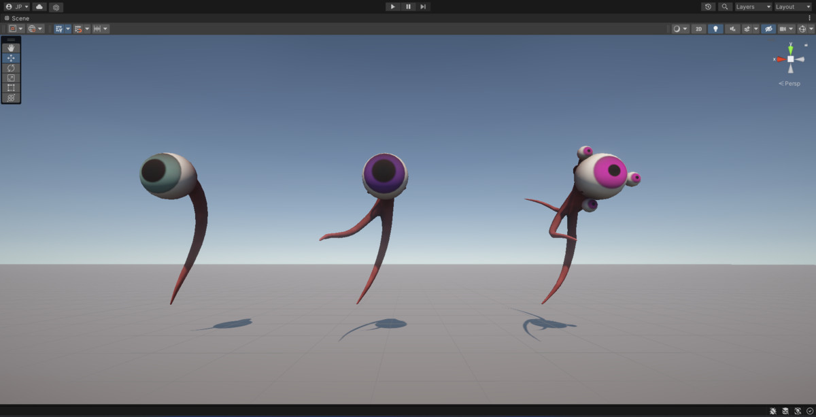Click the tool handle position pivot icon
The width and height of the screenshot is (816, 417).
coord(13,29)
